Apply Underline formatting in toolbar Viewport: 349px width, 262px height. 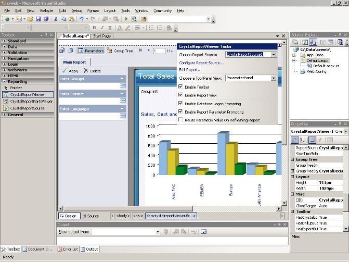coord(110,28)
